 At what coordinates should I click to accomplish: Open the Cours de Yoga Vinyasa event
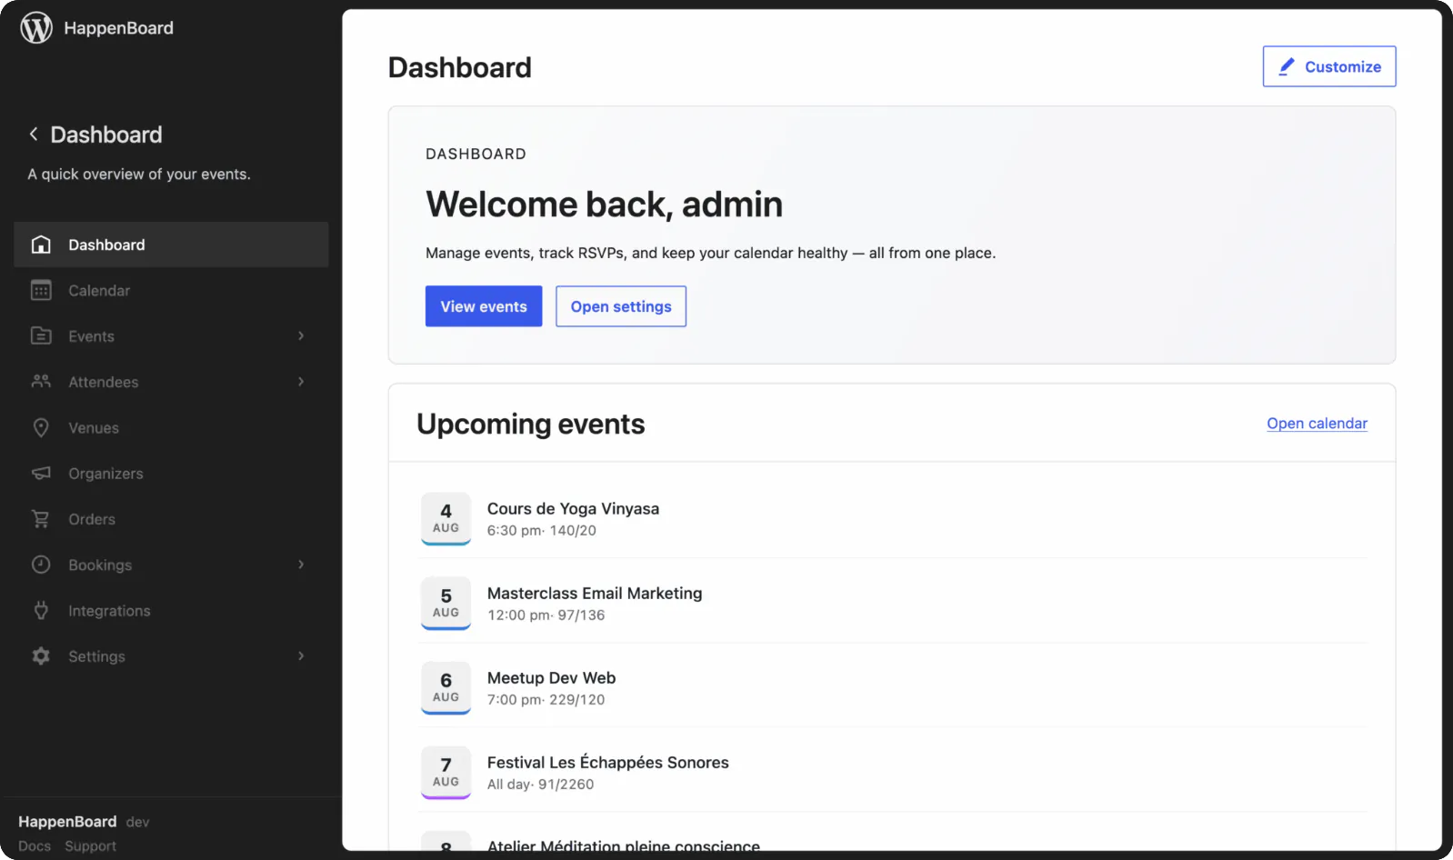pyautogui.click(x=573, y=509)
